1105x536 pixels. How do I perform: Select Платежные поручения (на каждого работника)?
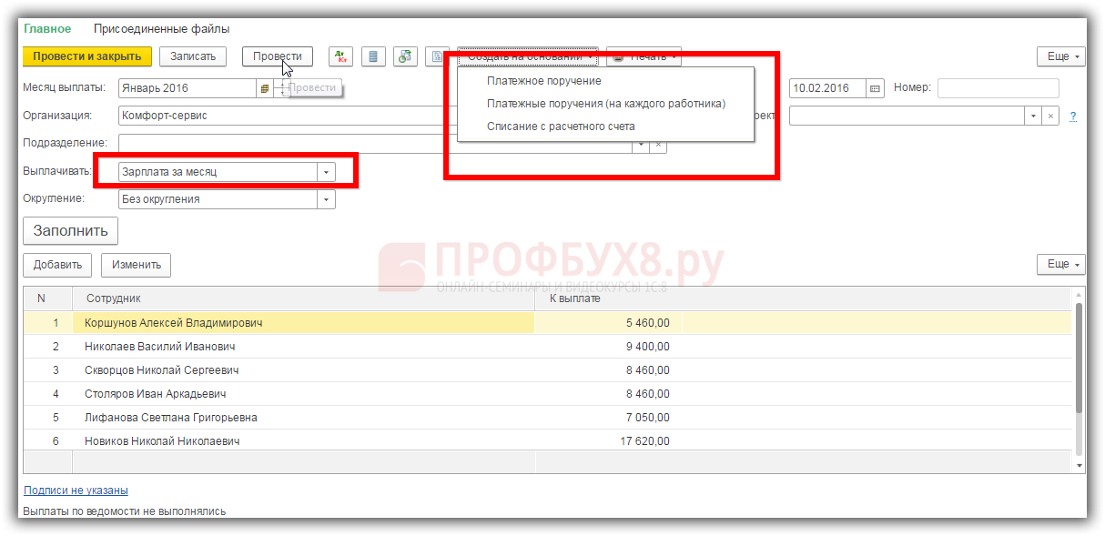pos(606,104)
